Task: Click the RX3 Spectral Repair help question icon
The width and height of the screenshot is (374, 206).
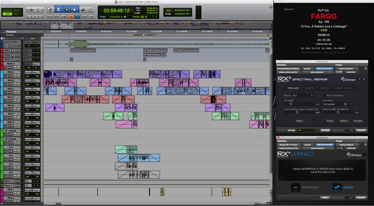Action: (359, 79)
